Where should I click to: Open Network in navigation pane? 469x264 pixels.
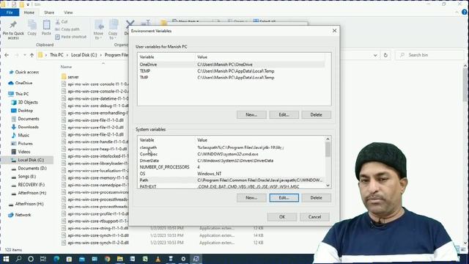click(x=23, y=215)
